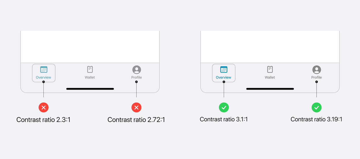Tap the Profile avatar icon in passing-contrast mockup
Viewport: 360px width, 159px height.
click(317, 70)
